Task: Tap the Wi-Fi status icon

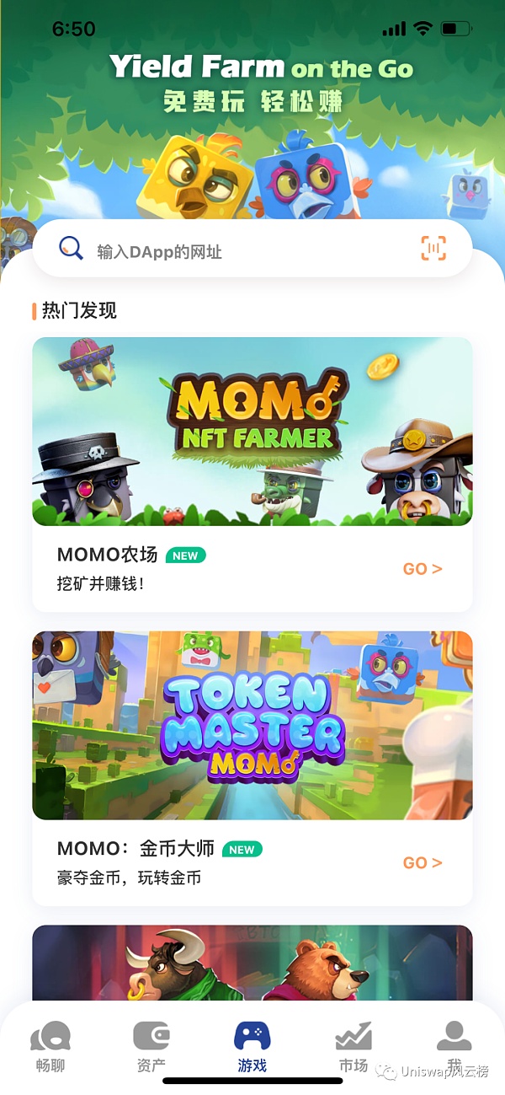Action: coord(421,29)
